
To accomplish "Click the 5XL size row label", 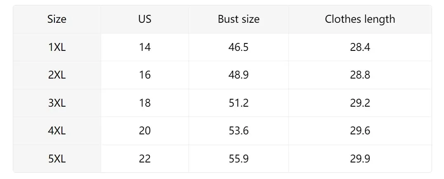I will coord(57,159).
